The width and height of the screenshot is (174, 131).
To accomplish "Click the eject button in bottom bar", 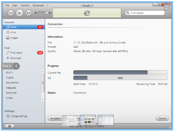I will pyautogui.click(x=10, y=126).
